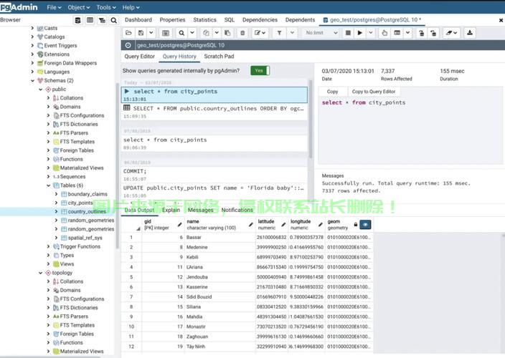This screenshot has height=358, width=505.
Task: Select the COMMIT; query history entry
Action: coord(214,175)
